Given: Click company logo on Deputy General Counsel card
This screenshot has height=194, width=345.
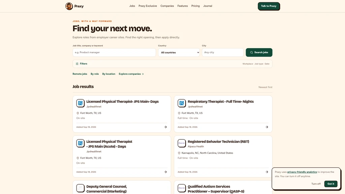Looking at the screenshot, I should [x=80, y=188].
